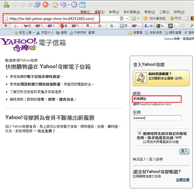Open the 檢視(V) menu

114,12
